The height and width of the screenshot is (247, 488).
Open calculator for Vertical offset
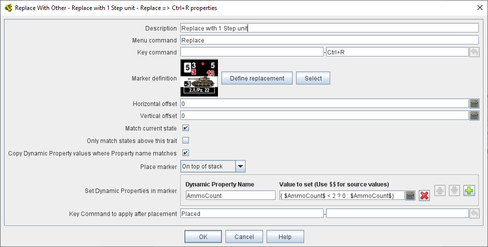[x=474, y=115]
